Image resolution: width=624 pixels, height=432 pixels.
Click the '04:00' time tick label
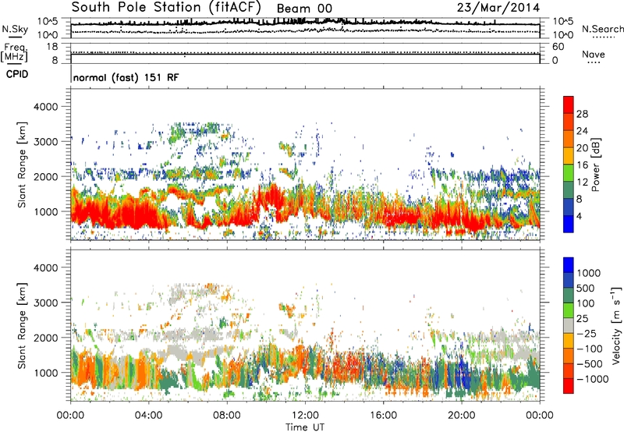click(148, 416)
